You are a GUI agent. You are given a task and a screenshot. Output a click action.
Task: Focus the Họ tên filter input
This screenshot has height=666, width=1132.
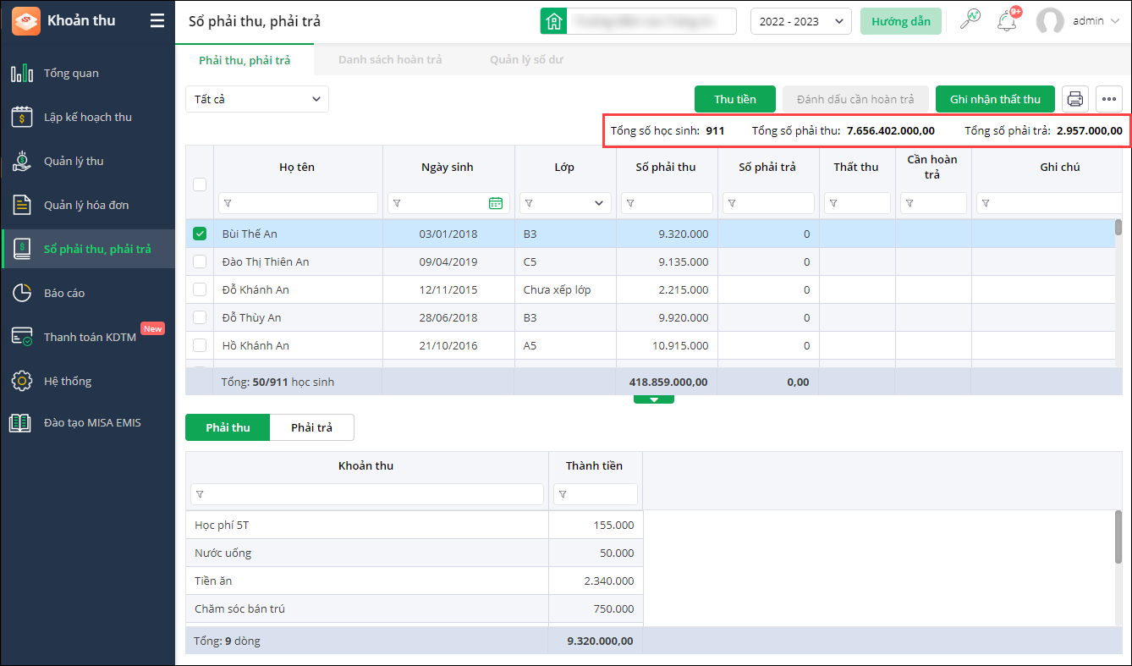298,203
